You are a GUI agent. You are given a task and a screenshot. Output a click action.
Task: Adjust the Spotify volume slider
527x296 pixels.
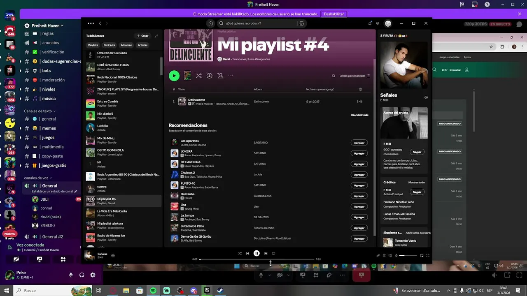(x=408, y=255)
